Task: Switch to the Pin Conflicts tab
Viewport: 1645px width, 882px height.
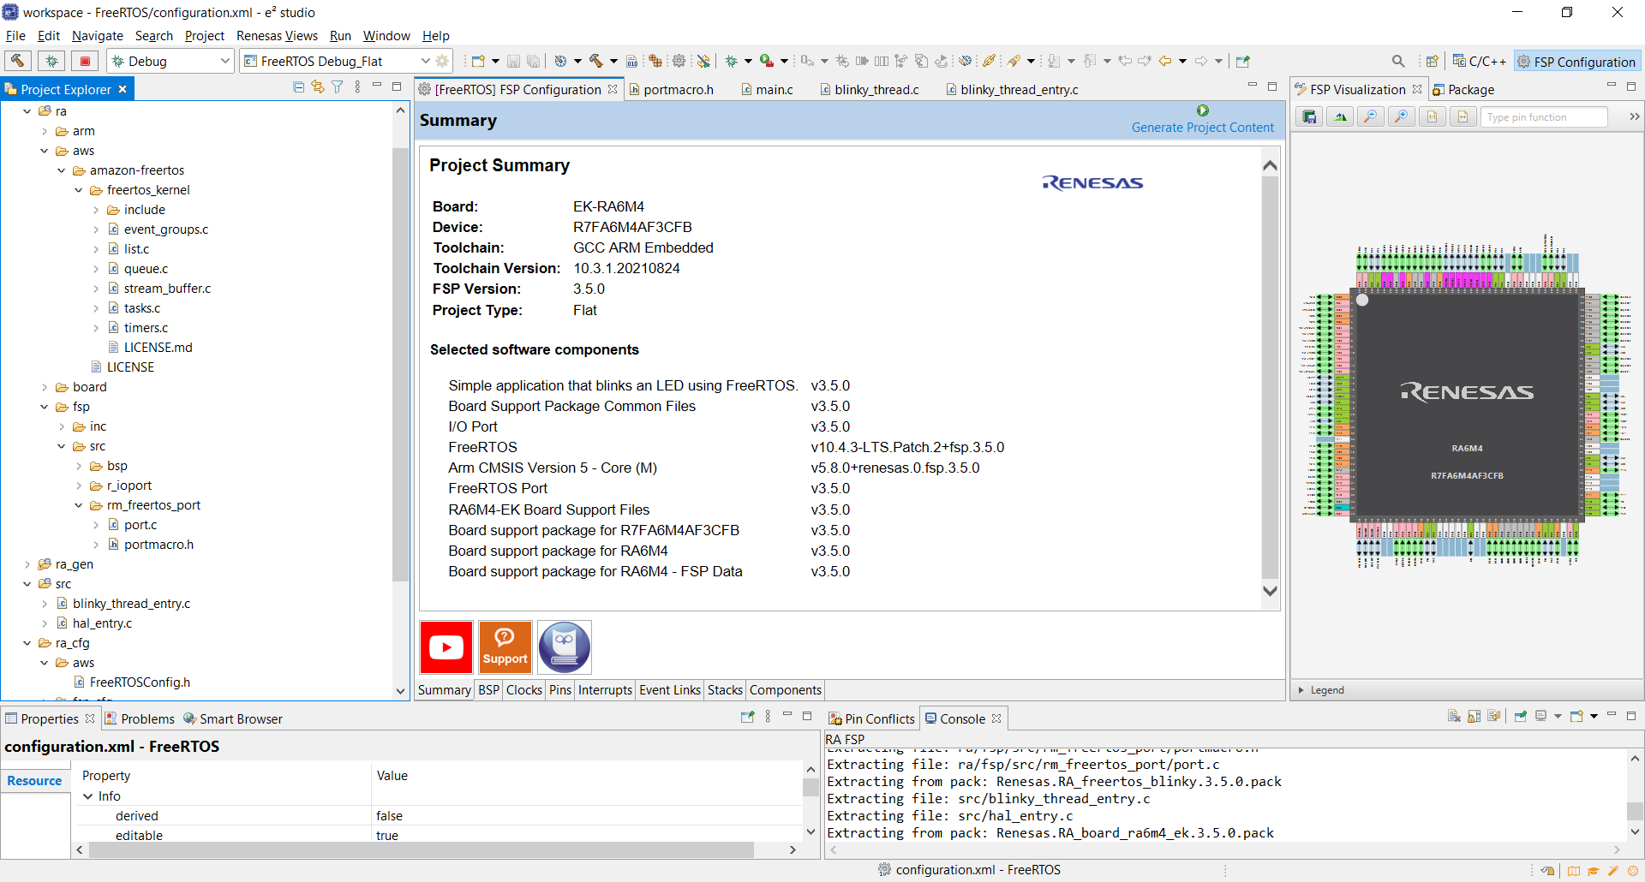Action: [871, 718]
